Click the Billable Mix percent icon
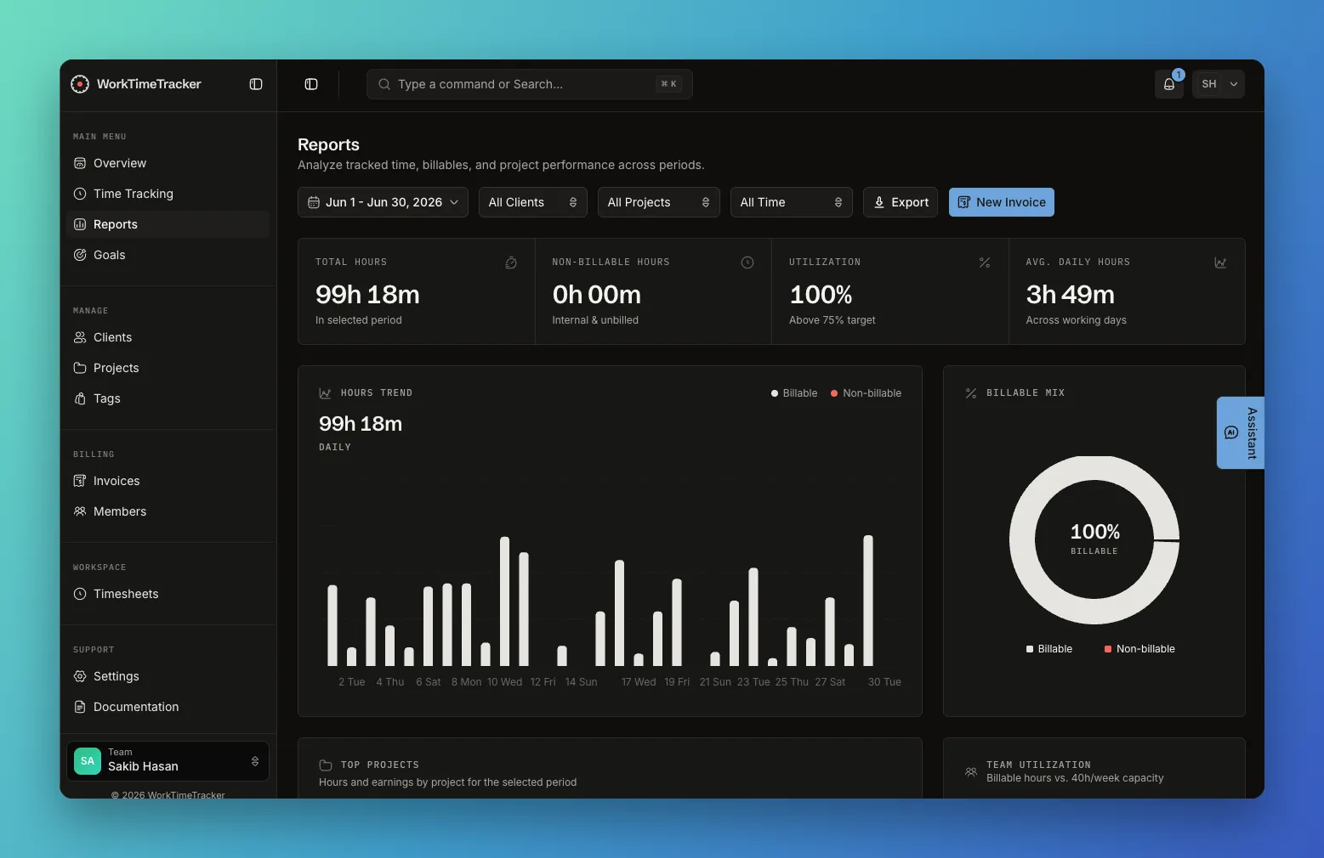This screenshot has width=1324, height=858. tap(971, 393)
